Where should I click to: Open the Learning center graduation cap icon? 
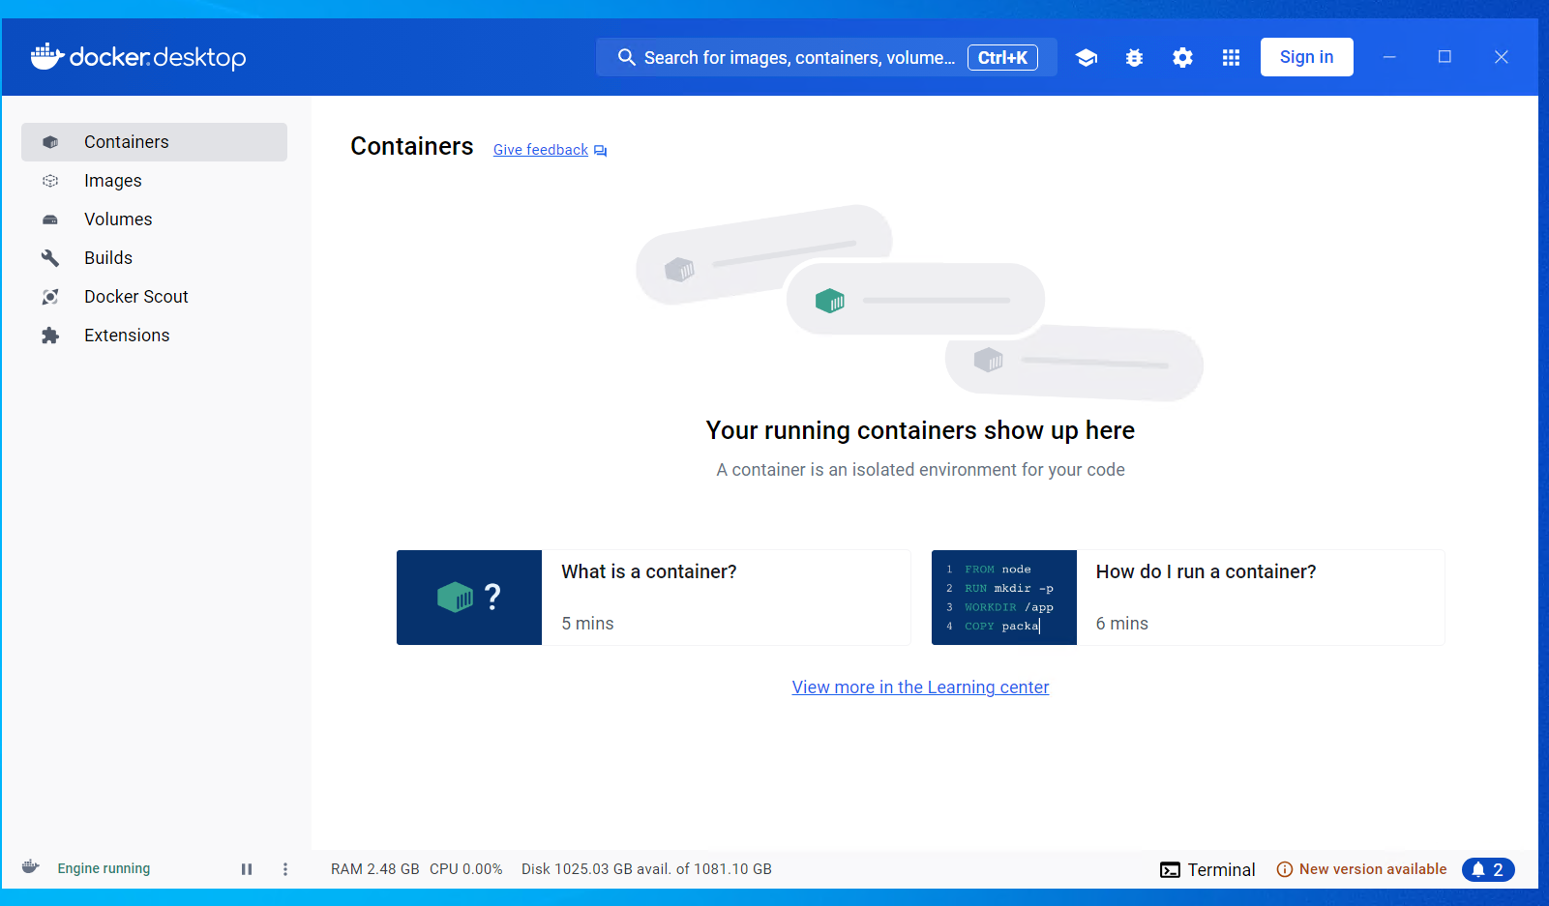point(1087,58)
